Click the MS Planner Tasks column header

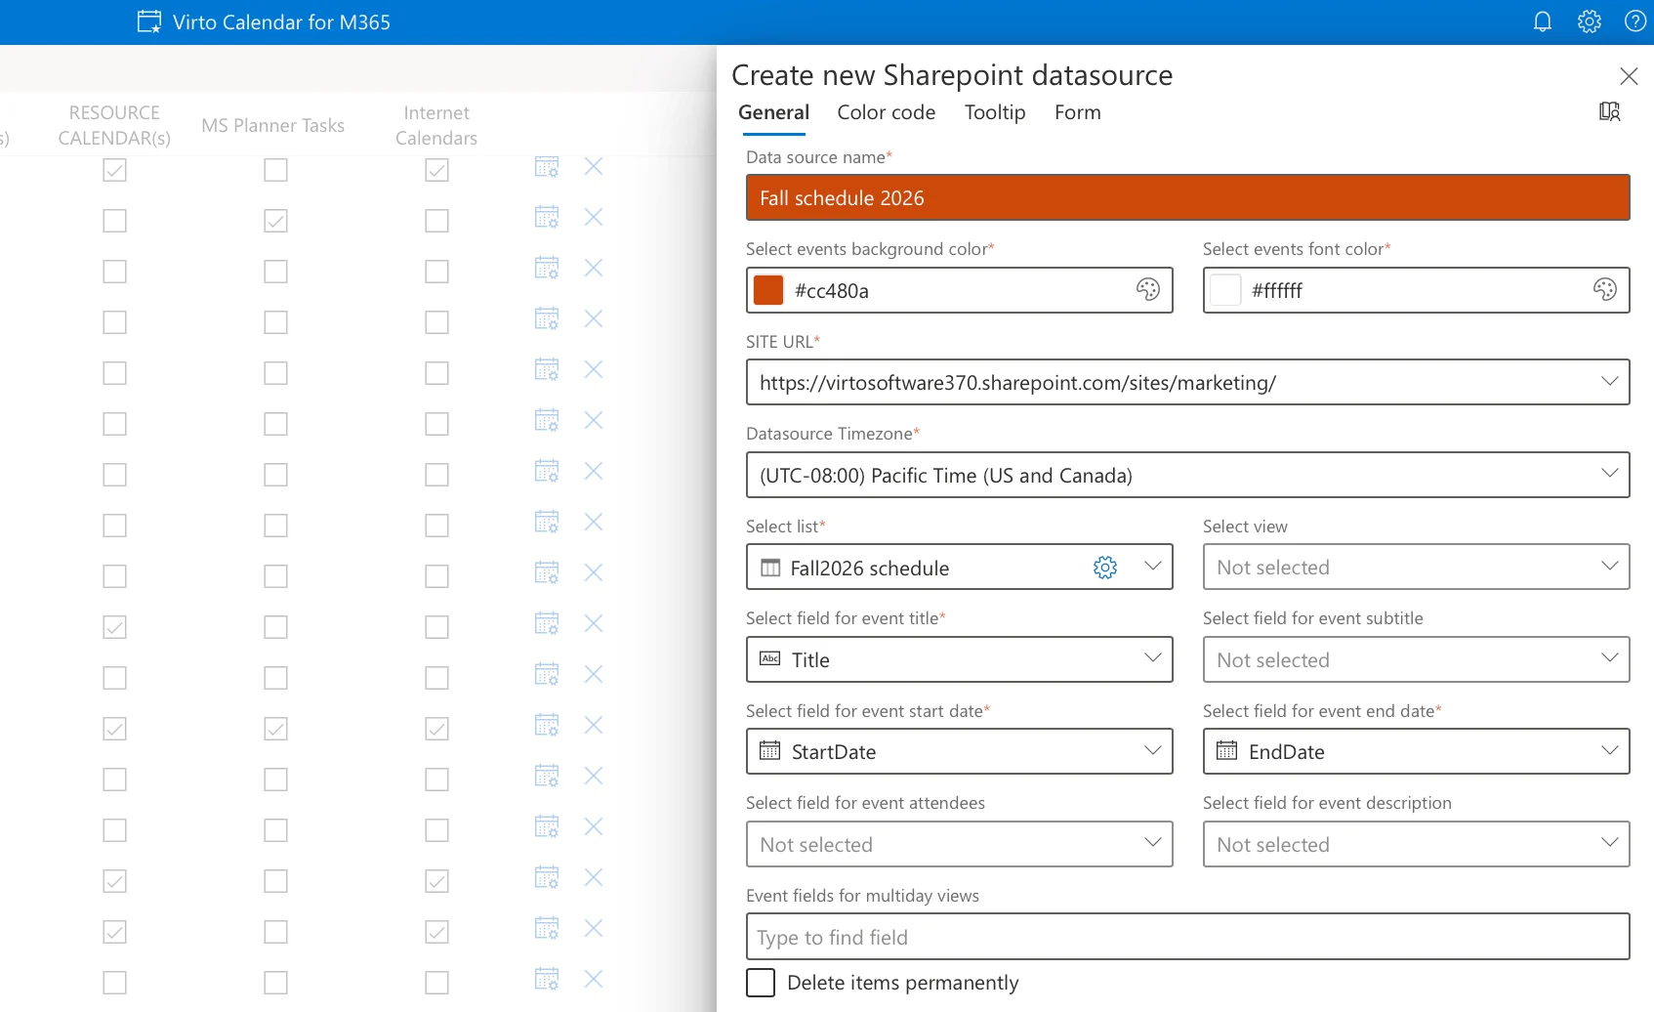point(273,125)
